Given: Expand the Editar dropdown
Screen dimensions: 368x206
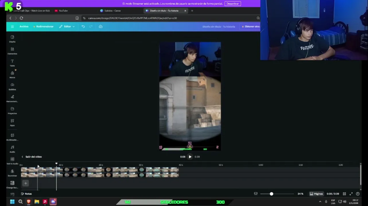Looking at the screenshot, I should 67,27.
